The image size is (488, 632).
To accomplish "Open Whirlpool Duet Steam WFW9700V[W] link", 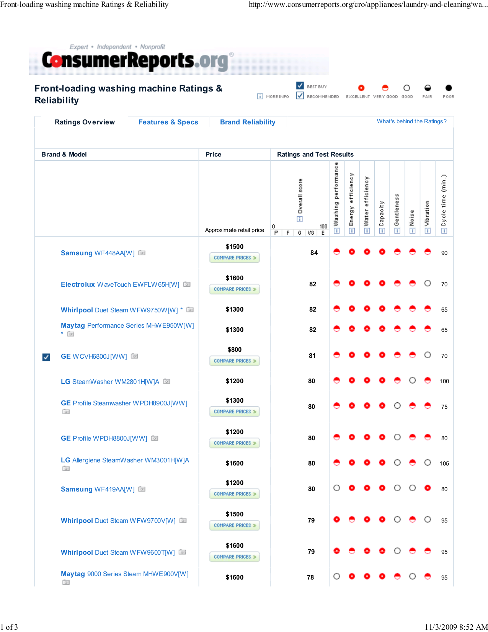I will coord(118,521).
